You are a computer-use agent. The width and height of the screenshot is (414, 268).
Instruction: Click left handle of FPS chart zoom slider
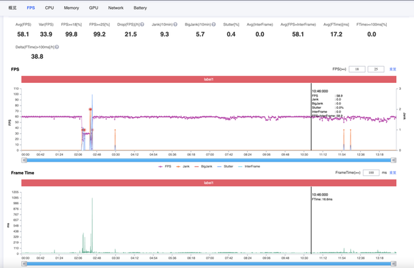[x=23, y=159]
